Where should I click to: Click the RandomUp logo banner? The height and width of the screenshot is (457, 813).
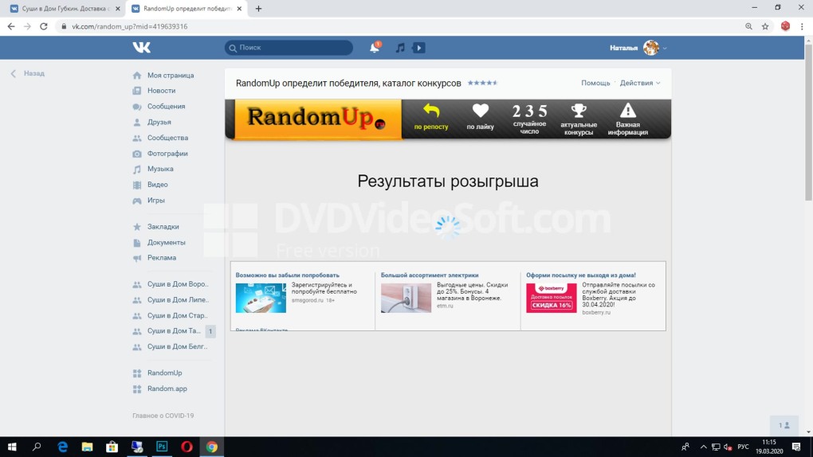click(318, 119)
